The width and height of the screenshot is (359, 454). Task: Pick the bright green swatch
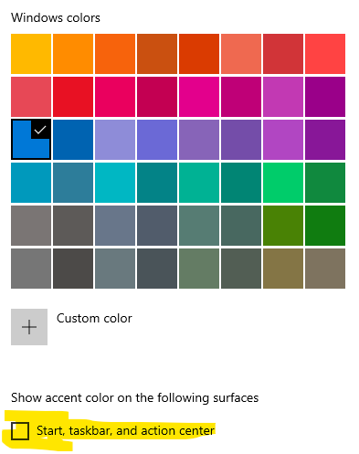pos(283,183)
